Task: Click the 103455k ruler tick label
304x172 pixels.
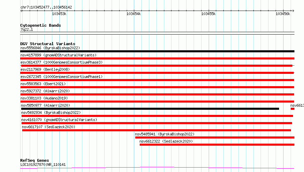Action: (x=208, y=14)
